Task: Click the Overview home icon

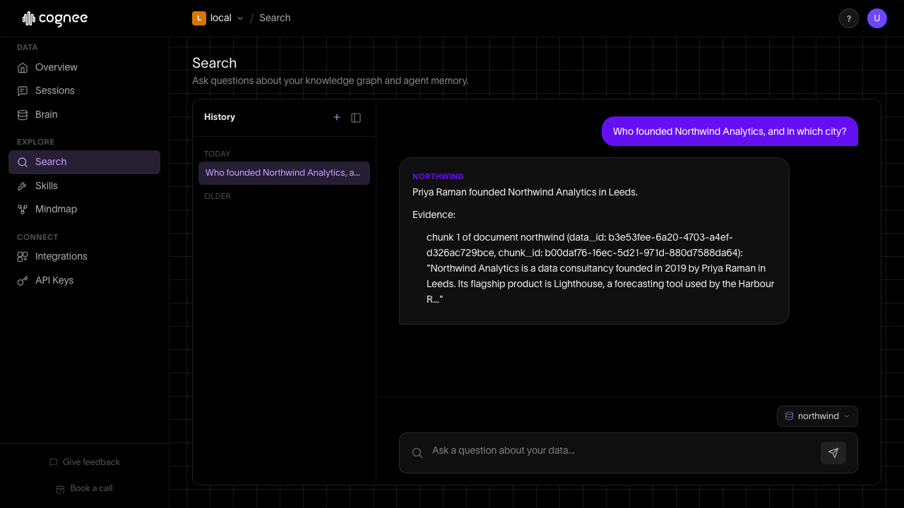Action: 23,68
